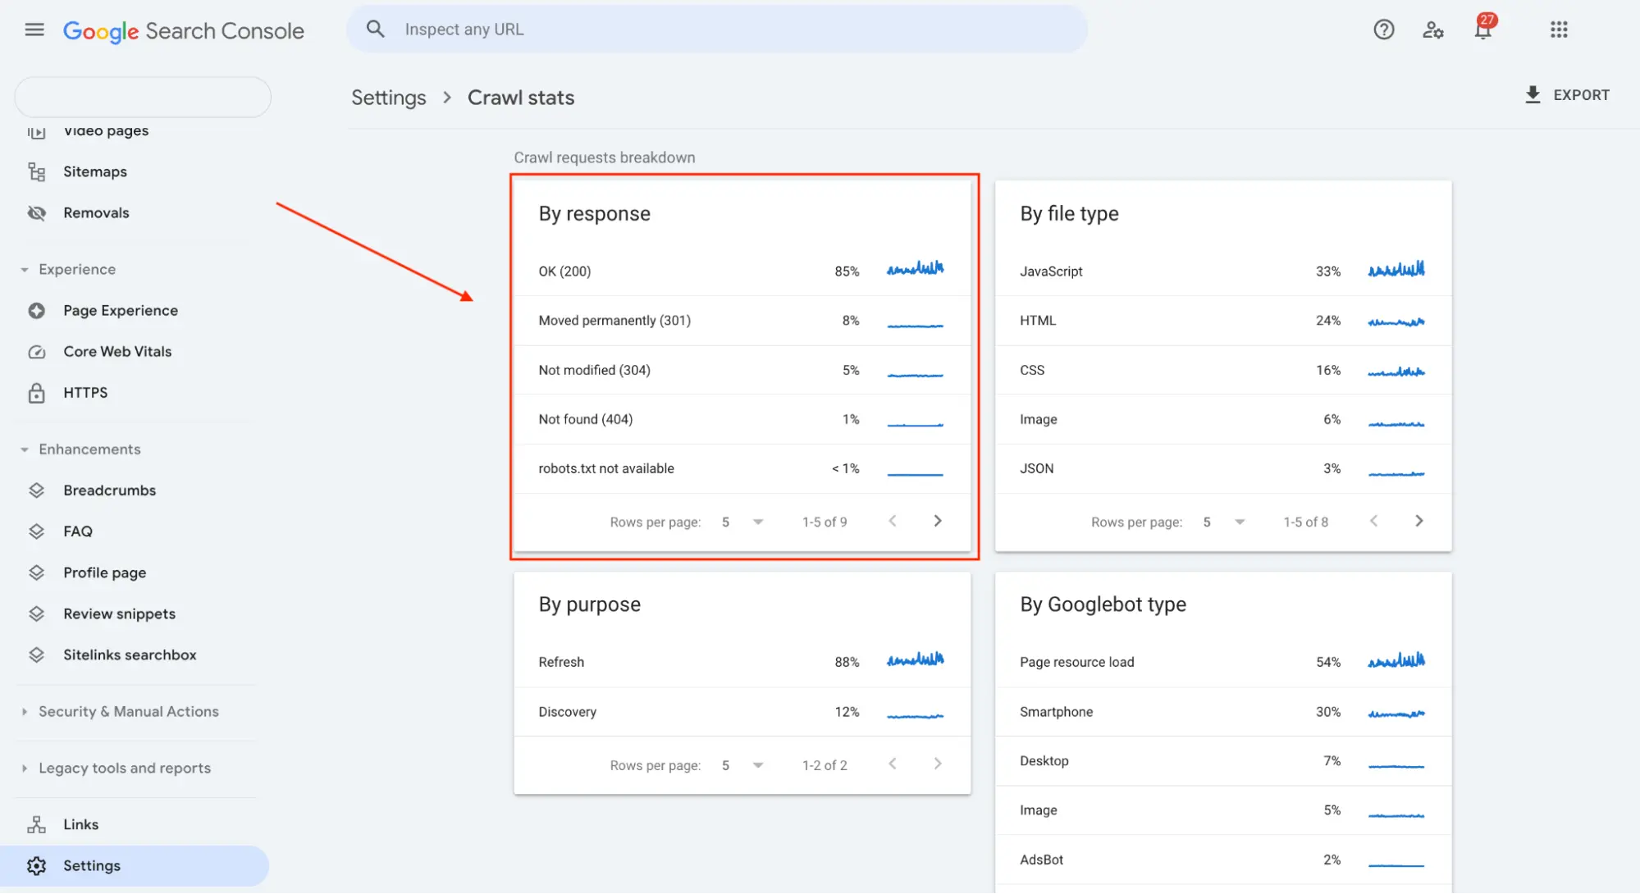1640x894 pixels.
Task: Click the Core Web Vitals gauge icon
Action: 36,352
